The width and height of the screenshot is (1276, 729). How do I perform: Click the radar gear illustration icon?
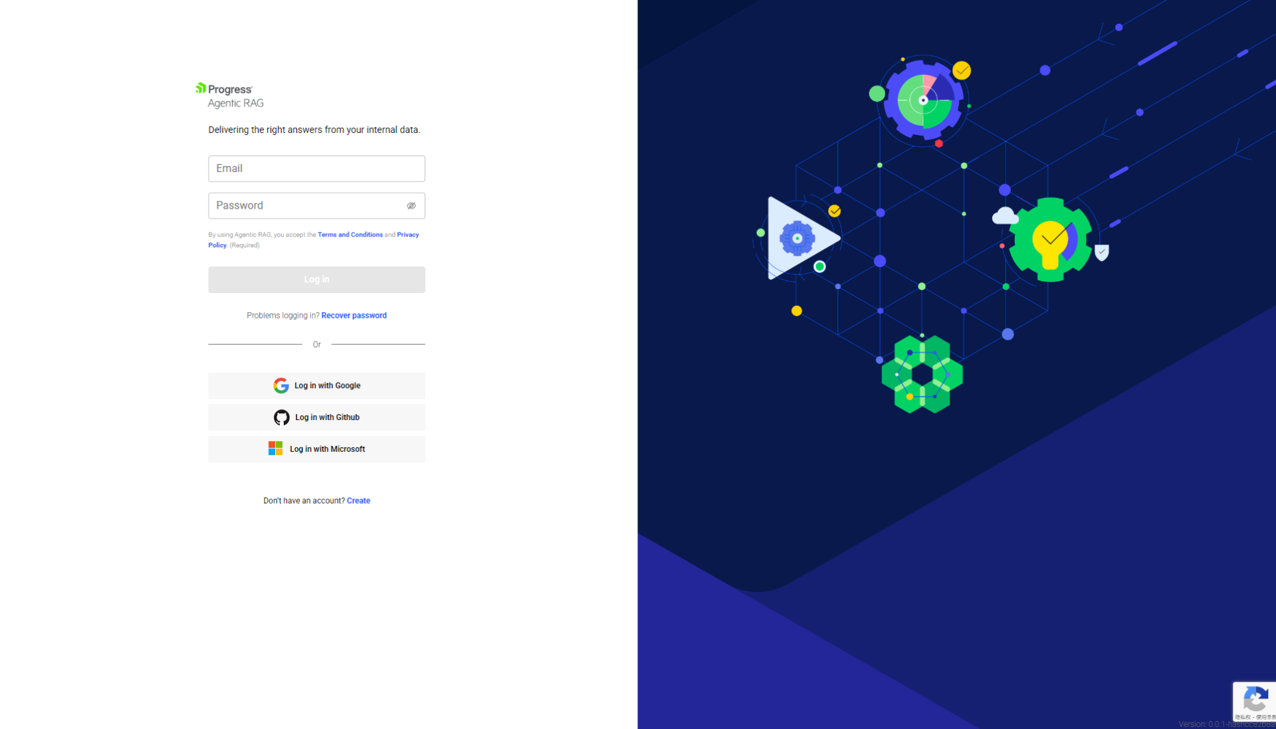[924, 100]
